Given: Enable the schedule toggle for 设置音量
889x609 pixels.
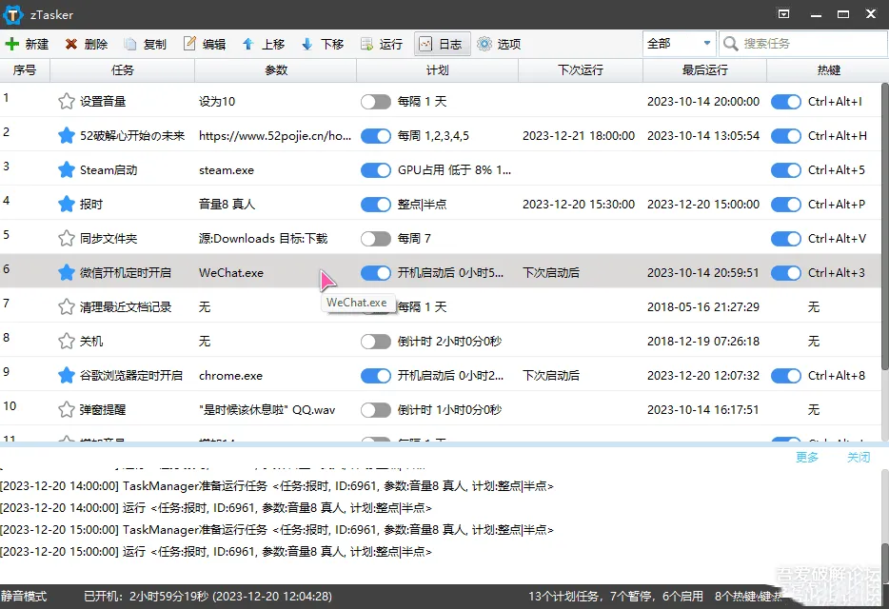Looking at the screenshot, I should (376, 102).
